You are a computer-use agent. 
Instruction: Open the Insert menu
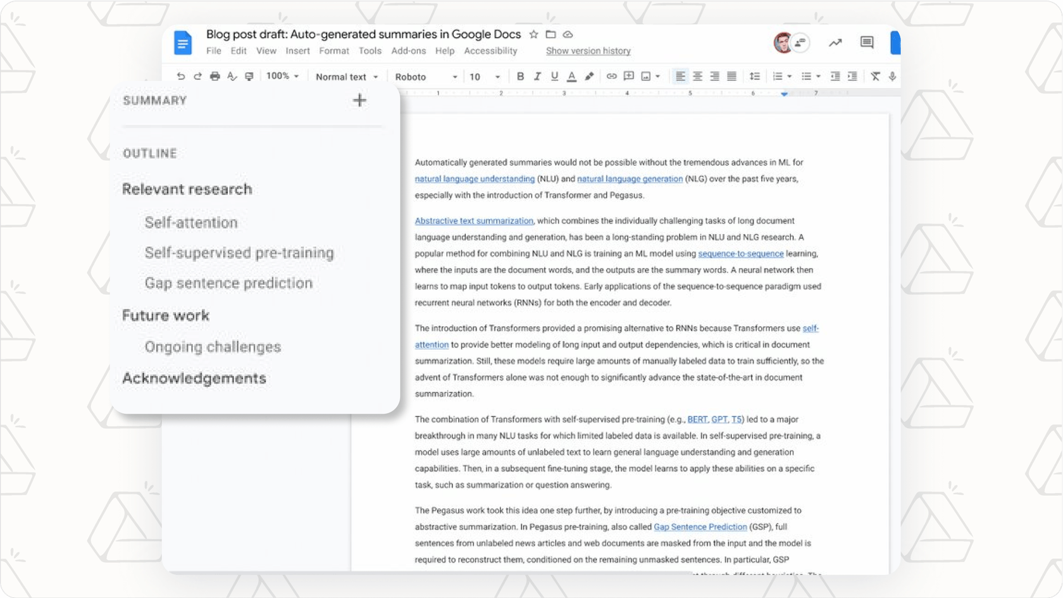[297, 51]
